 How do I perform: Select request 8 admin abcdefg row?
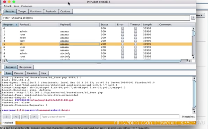tap(97, 53)
